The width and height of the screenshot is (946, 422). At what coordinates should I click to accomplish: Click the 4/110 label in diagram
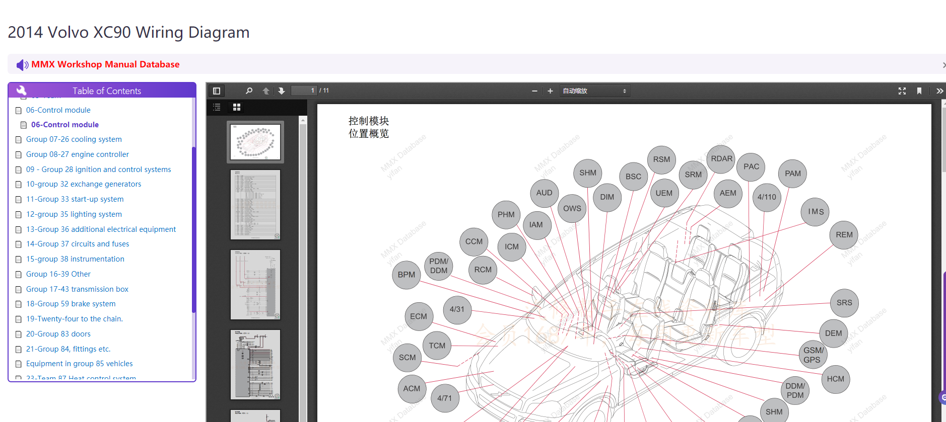pyautogui.click(x=767, y=197)
